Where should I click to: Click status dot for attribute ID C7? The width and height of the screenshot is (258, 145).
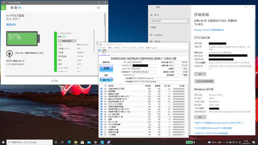[101, 122]
